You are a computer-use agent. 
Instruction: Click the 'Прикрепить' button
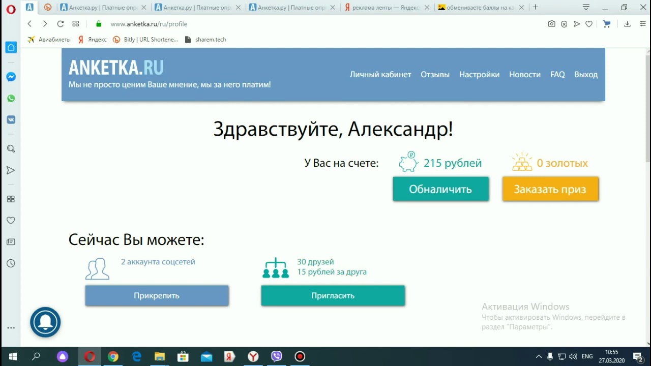coord(157,295)
